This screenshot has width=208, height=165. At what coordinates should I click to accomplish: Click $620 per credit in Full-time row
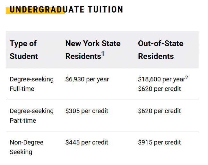coord(159,89)
